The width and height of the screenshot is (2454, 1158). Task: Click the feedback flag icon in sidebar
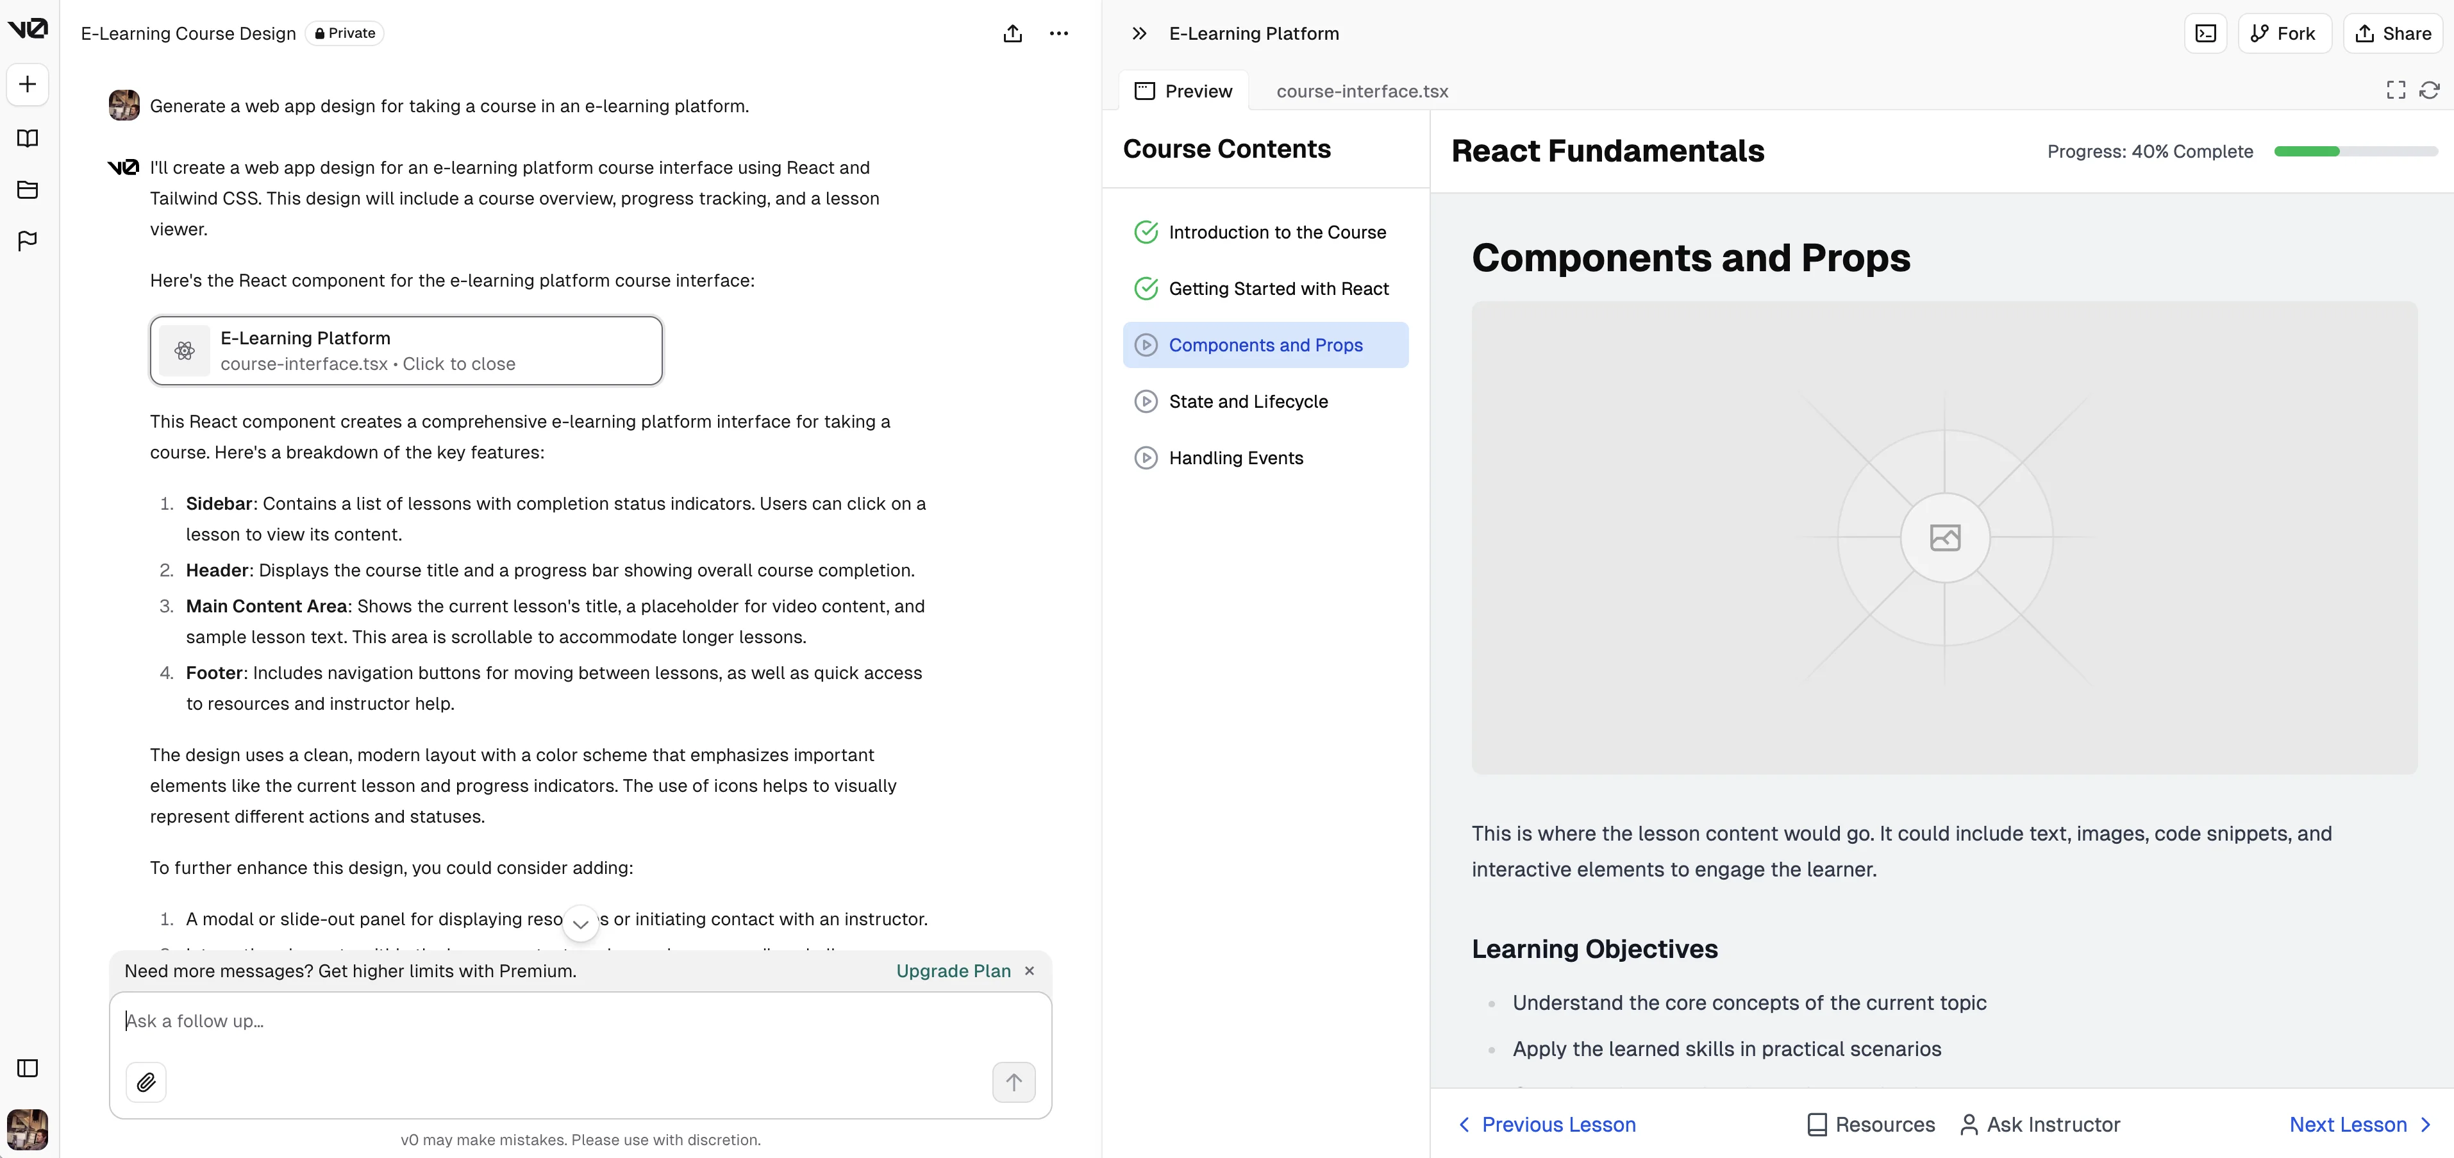28,240
